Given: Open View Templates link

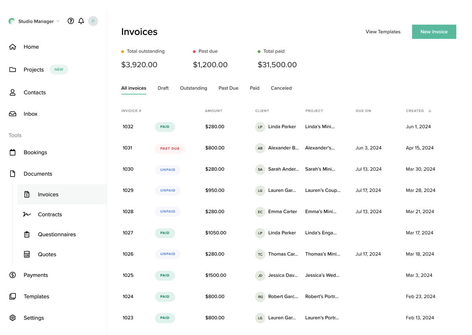Looking at the screenshot, I should tap(383, 32).
